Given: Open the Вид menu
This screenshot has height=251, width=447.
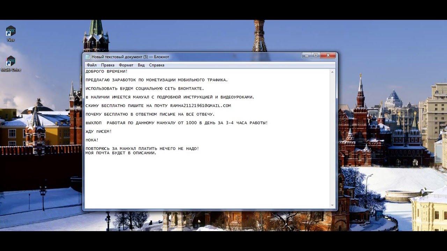Looking at the screenshot, I should coord(141,65).
